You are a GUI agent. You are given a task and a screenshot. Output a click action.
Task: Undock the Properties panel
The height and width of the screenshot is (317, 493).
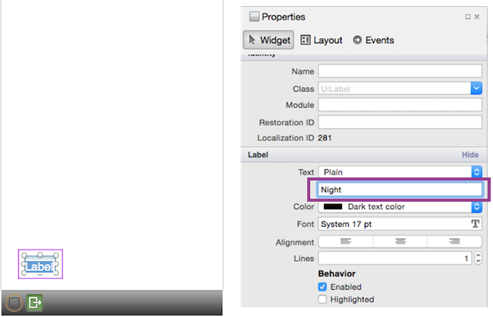click(x=467, y=17)
